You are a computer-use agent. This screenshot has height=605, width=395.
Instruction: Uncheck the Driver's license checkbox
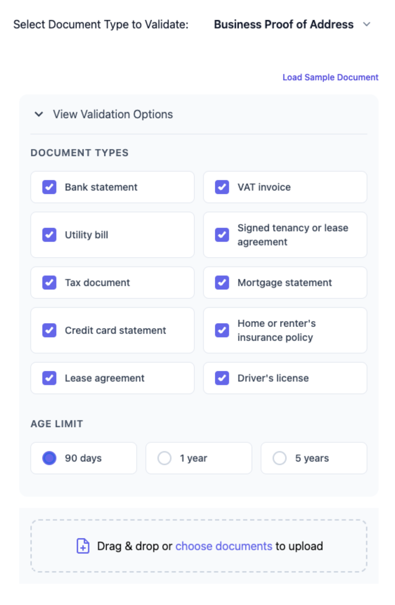(222, 378)
